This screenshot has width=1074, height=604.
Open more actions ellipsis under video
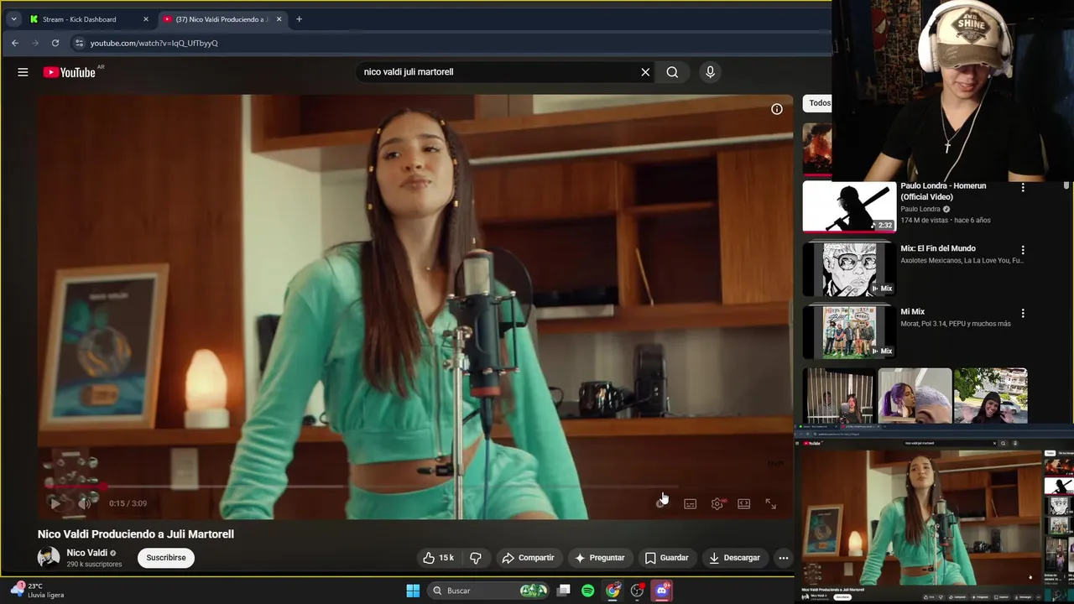click(783, 558)
